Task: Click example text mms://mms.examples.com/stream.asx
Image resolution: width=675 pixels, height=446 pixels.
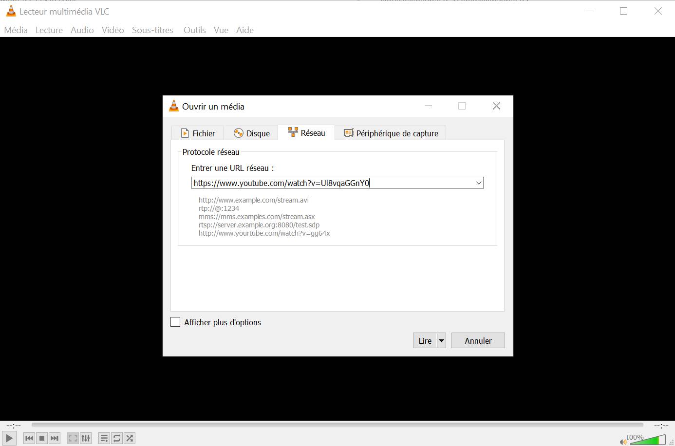Action: 257,217
